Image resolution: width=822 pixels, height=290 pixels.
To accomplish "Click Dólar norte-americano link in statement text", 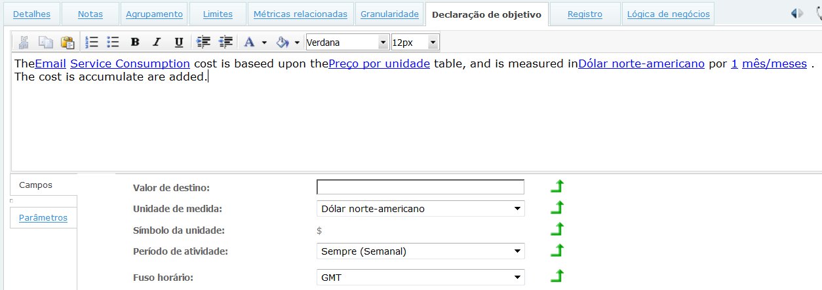I will click(642, 63).
